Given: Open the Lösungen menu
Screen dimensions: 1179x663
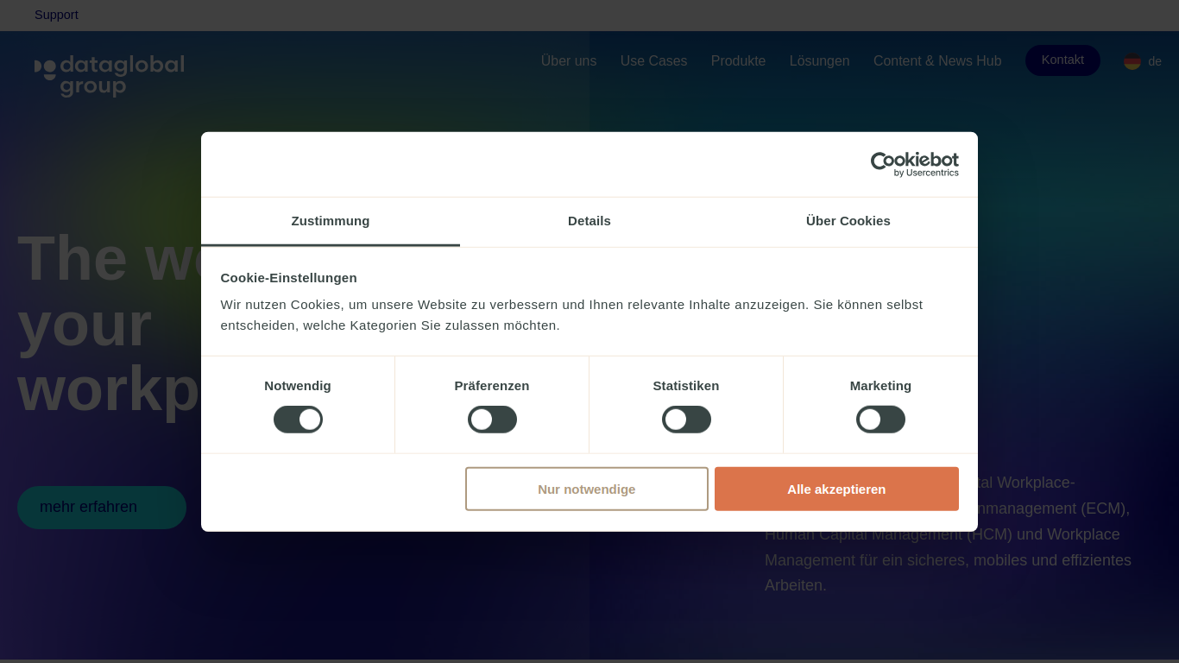Looking at the screenshot, I should [x=819, y=61].
